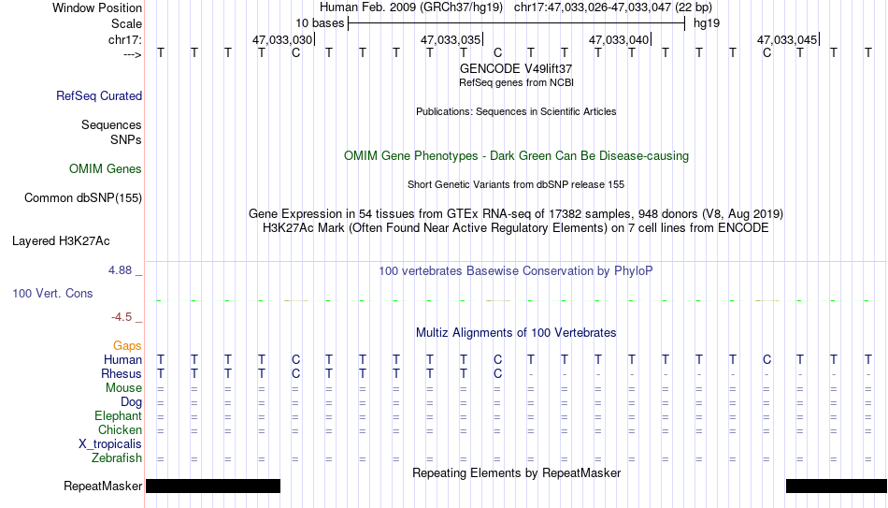The image size is (888, 508).
Task: Click the chr17:47,033,026-47,033,047 position text
Action: pos(613,7)
